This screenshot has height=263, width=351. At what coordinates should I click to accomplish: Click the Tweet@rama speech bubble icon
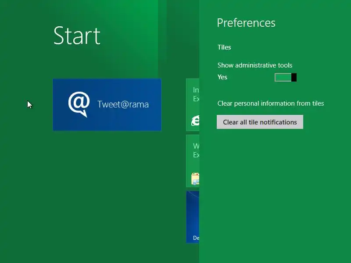(79, 104)
